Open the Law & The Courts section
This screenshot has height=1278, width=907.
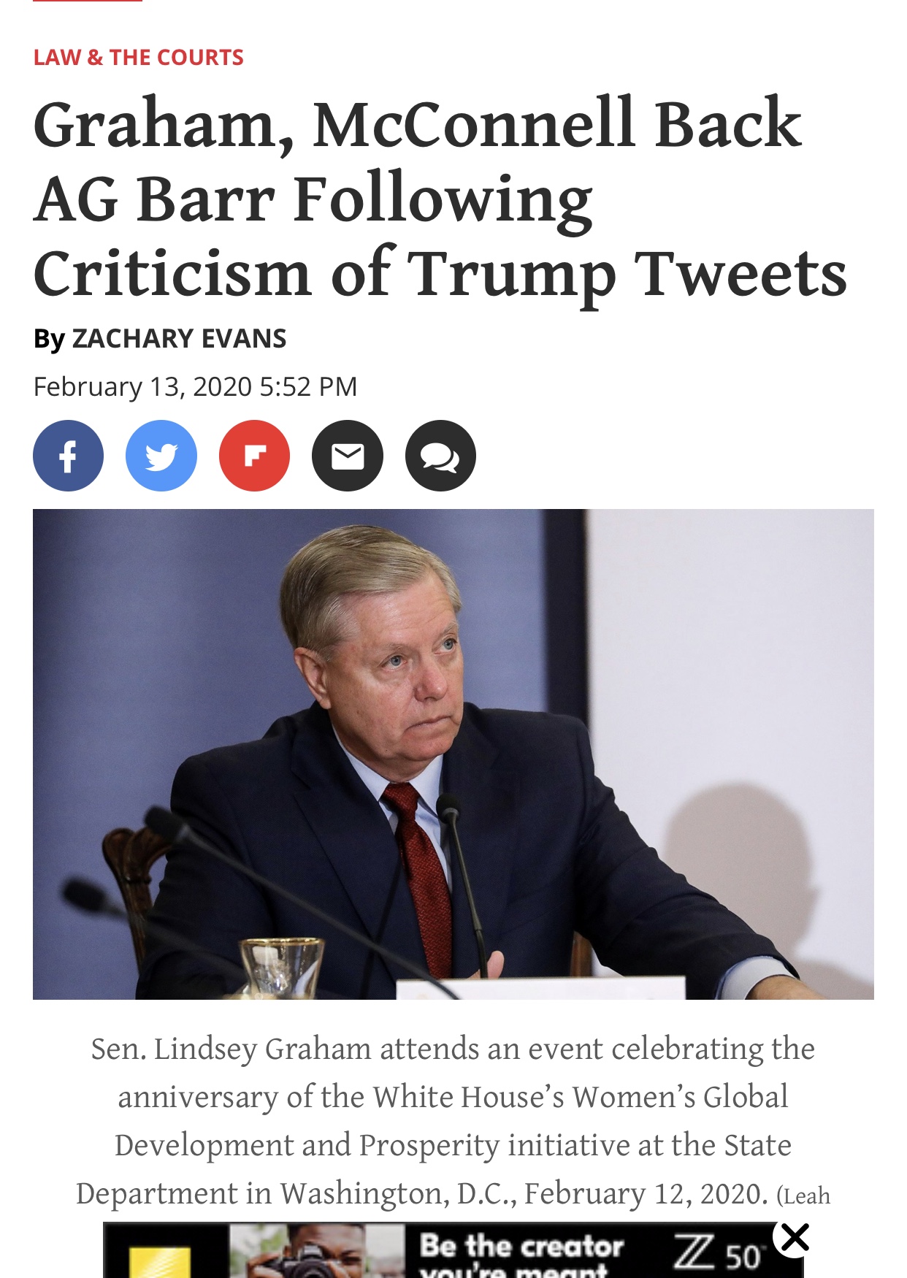click(x=139, y=58)
